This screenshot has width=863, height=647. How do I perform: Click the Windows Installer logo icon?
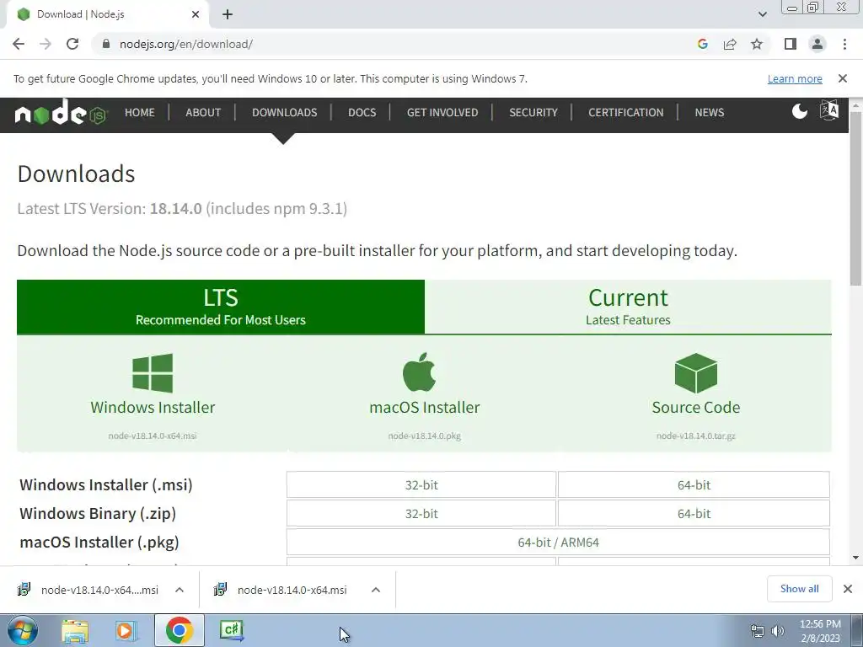[153, 373]
